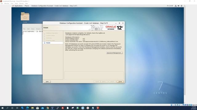The width and height of the screenshot is (197, 110).
Task: Open Microsoft Edge from taskbar
Action: pyautogui.click(x=27, y=108)
